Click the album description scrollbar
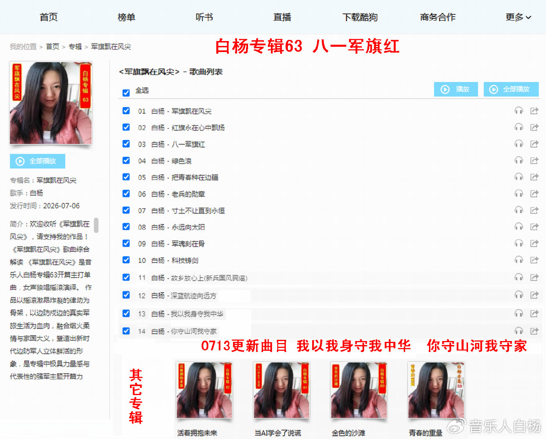 click(x=96, y=225)
